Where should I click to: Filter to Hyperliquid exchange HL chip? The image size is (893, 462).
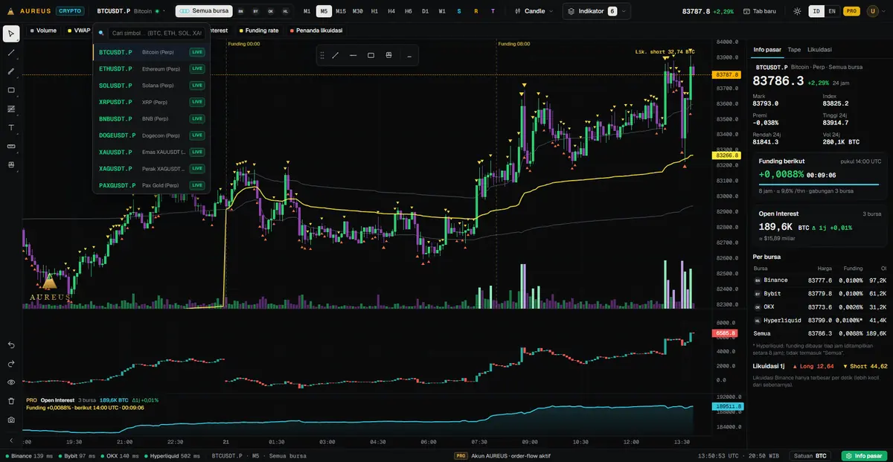tap(286, 11)
